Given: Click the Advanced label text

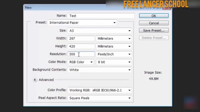Looking at the screenshot, I should tap(46, 80).
